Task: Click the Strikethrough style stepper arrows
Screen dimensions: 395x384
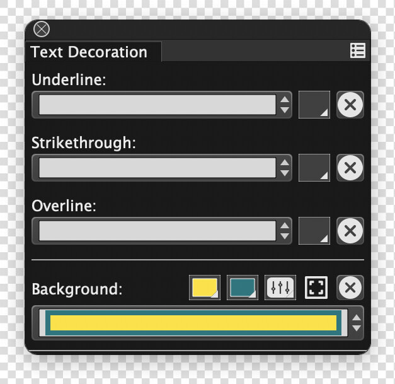Action: coord(285,168)
